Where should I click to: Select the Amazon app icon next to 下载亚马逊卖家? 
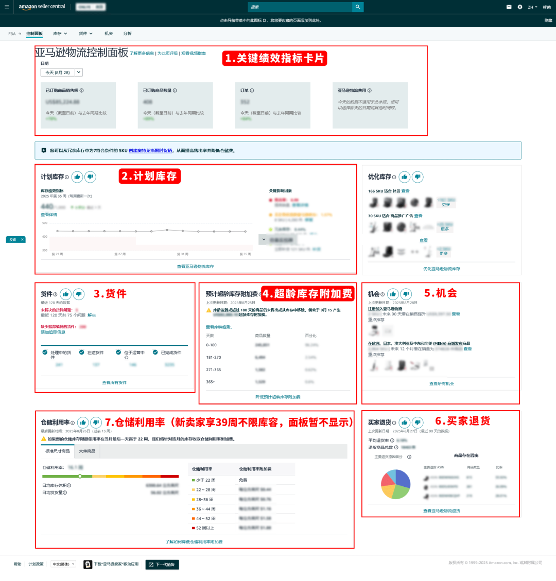[x=88, y=564]
